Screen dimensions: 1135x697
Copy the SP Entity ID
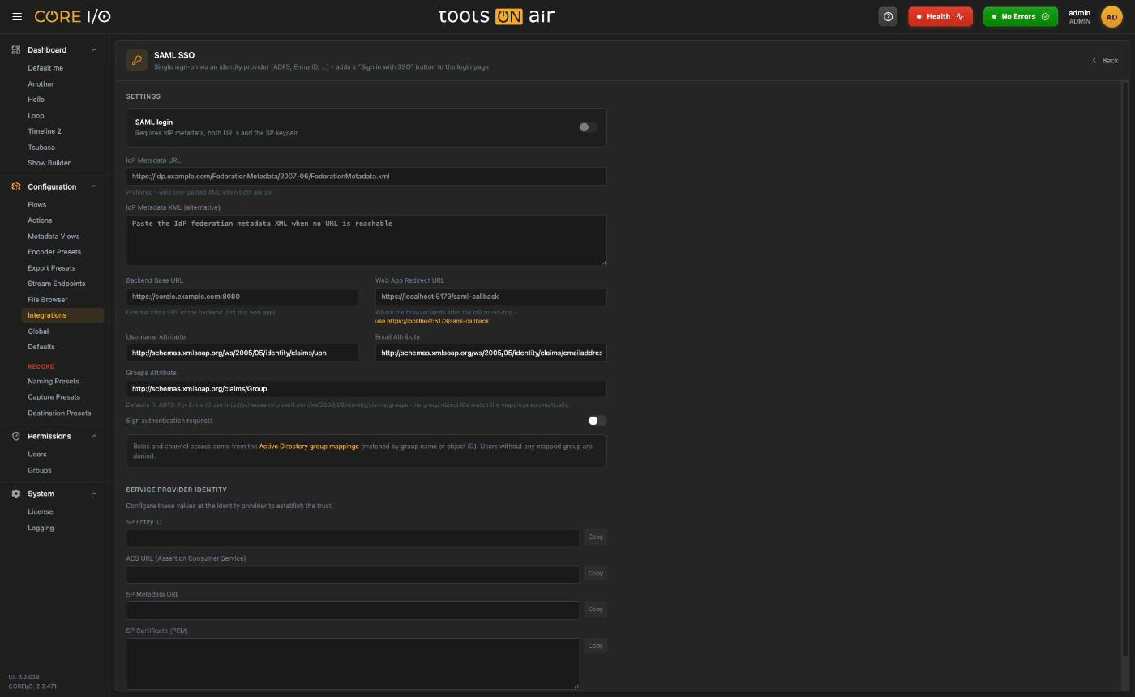point(595,537)
